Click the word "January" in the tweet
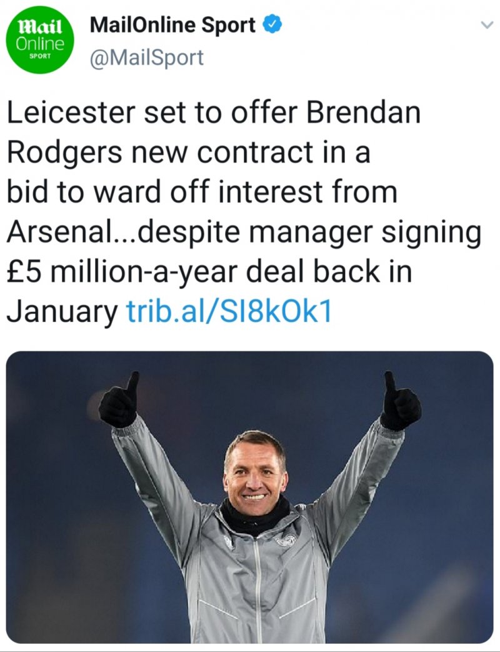500x652 pixels. point(62,311)
